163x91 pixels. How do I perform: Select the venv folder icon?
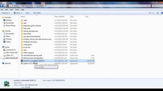click(x=22, y=50)
